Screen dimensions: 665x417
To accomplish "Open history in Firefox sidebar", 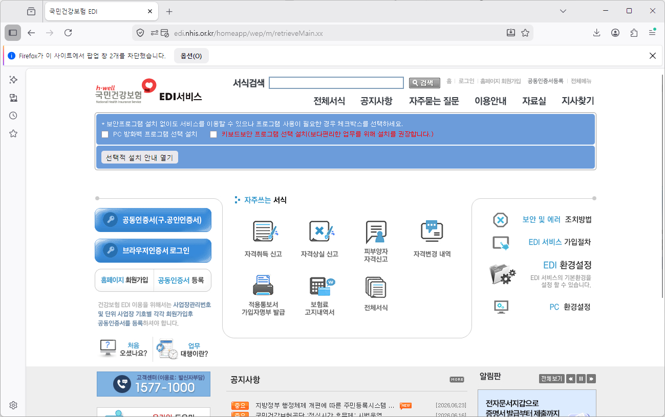I will click(x=13, y=115).
